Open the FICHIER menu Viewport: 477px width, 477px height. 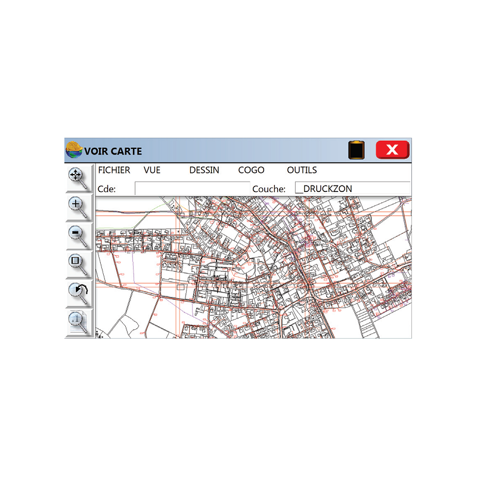pyautogui.click(x=114, y=170)
